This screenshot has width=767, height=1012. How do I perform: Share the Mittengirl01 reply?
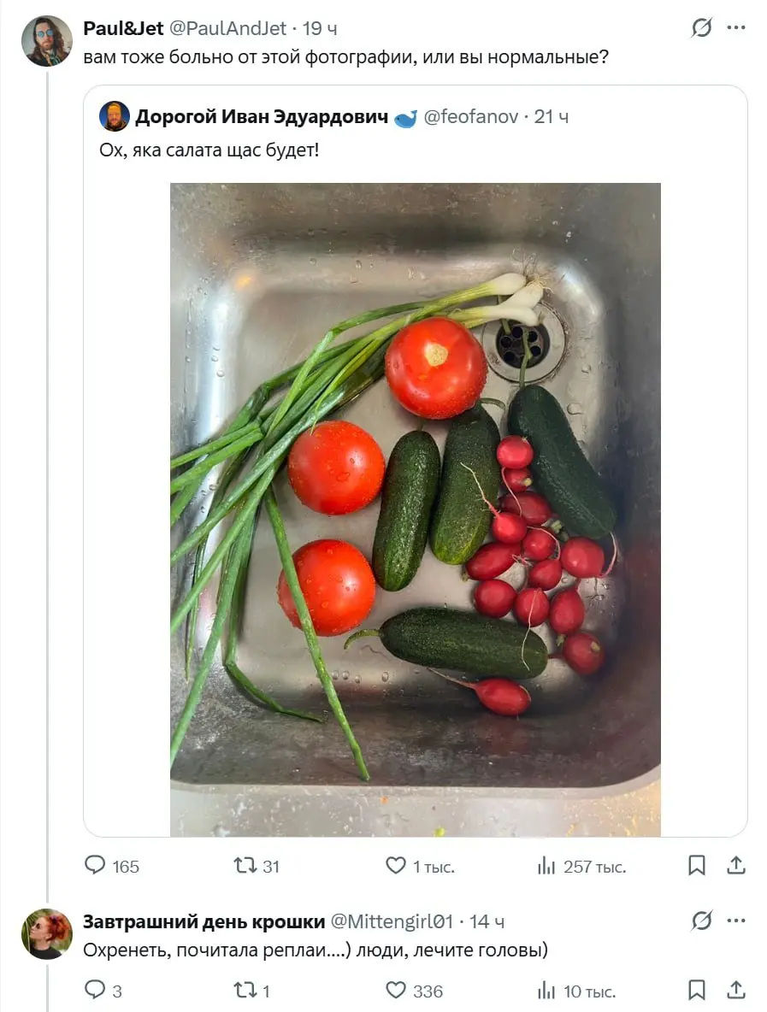pos(736,990)
